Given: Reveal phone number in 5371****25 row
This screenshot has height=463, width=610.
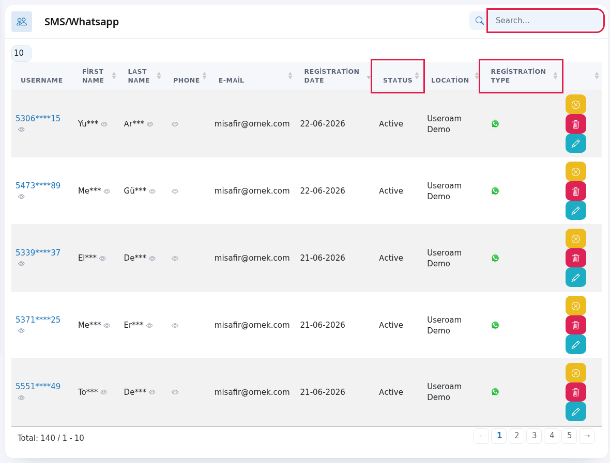Looking at the screenshot, I should point(175,326).
